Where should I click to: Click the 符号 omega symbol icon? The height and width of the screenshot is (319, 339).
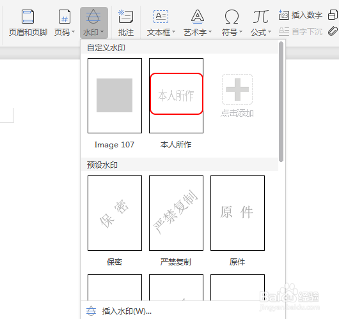click(x=232, y=17)
